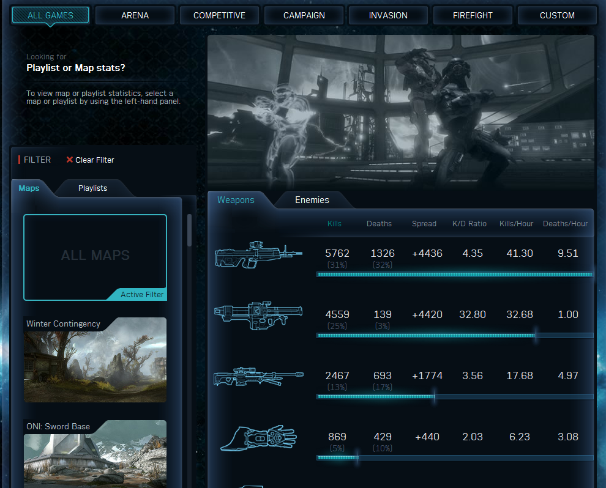Open the Campaign tab
This screenshot has height=488, width=606.
click(x=304, y=15)
